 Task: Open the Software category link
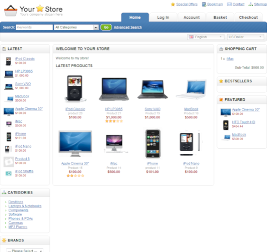click(x=15, y=214)
